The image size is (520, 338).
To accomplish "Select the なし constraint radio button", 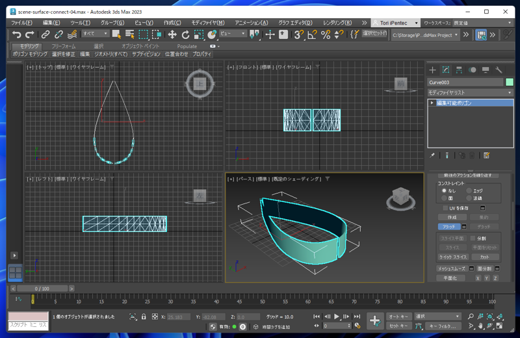I will point(444,190).
